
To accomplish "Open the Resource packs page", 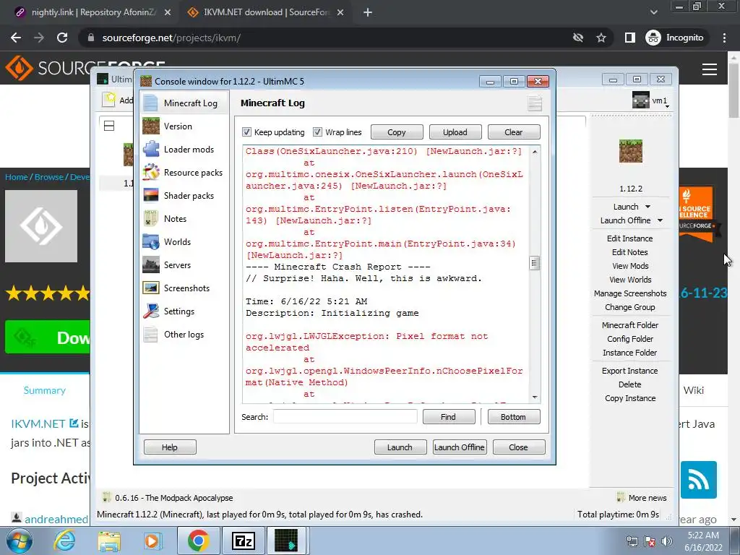I will pyautogui.click(x=184, y=172).
